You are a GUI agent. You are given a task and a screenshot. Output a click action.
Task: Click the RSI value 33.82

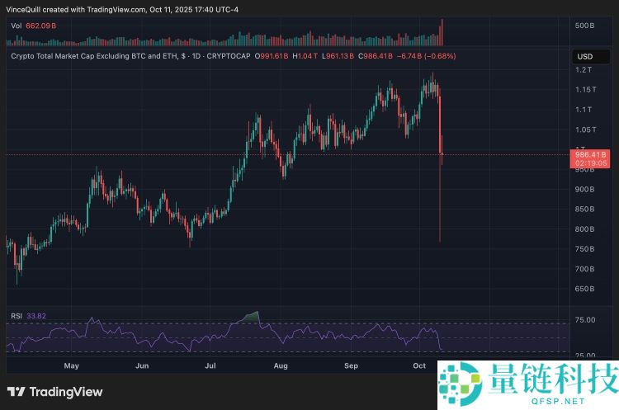pyautogui.click(x=37, y=314)
